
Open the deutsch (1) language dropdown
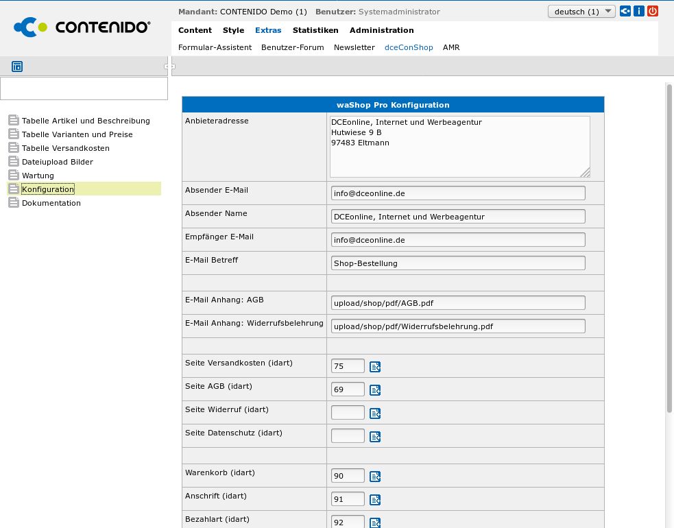click(x=581, y=12)
